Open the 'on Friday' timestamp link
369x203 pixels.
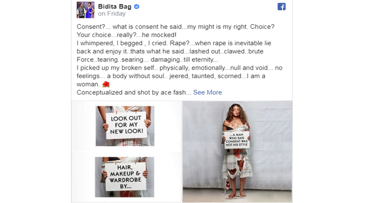[x=112, y=14]
